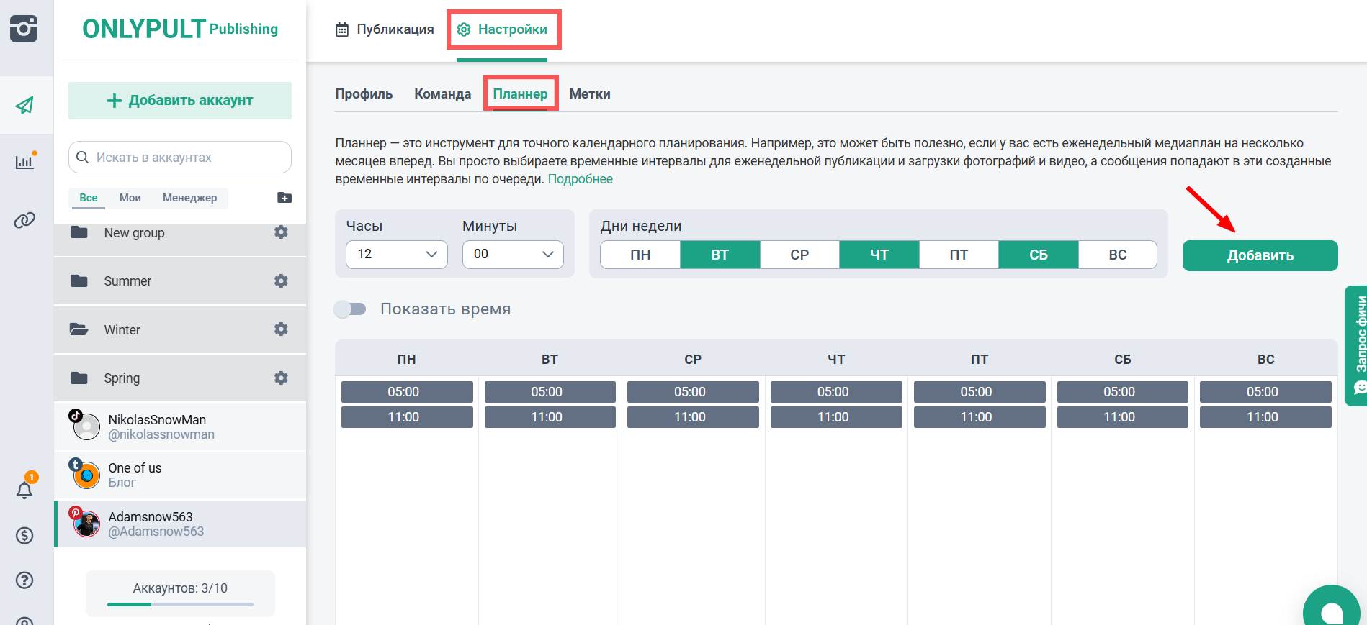Open the dollar billing icon
This screenshot has width=1367, height=625.
[x=24, y=535]
